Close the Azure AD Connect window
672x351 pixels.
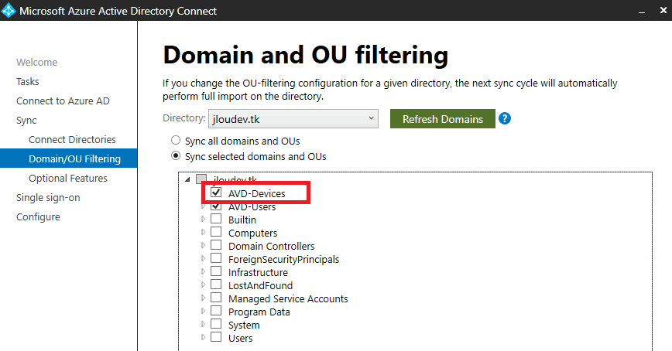click(663, 11)
